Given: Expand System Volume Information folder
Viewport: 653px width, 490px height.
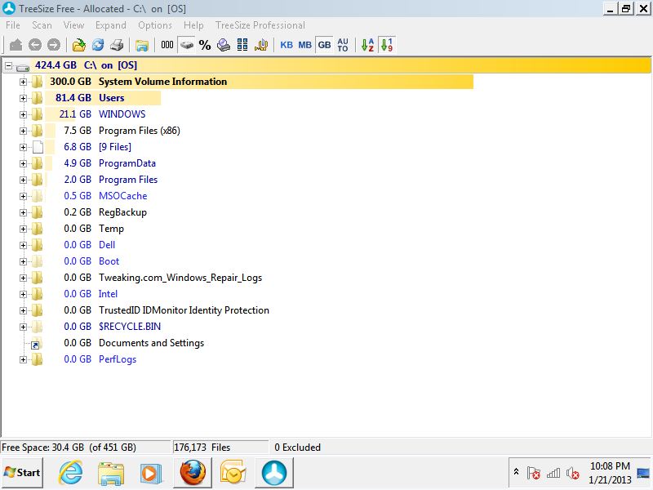Looking at the screenshot, I should (x=23, y=82).
